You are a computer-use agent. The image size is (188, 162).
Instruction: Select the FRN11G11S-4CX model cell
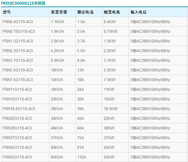[17, 90]
